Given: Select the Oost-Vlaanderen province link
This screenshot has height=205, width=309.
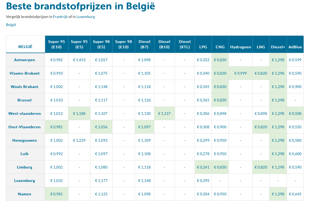Looking at the screenshot, I should (x=24, y=127).
